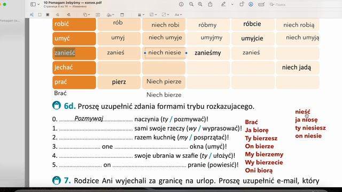Click the 'prać' header cell
The height and width of the screenshot is (192, 342).
(x=74, y=82)
